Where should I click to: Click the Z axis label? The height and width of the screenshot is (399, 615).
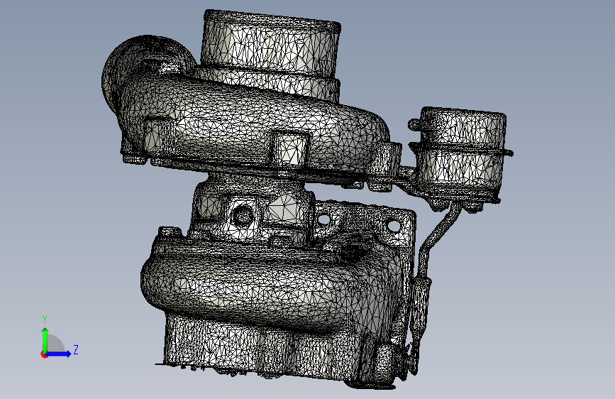tap(76, 349)
